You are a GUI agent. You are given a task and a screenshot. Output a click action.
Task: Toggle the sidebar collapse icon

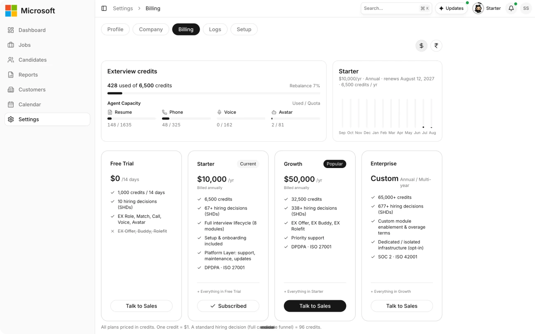point(104,8)
